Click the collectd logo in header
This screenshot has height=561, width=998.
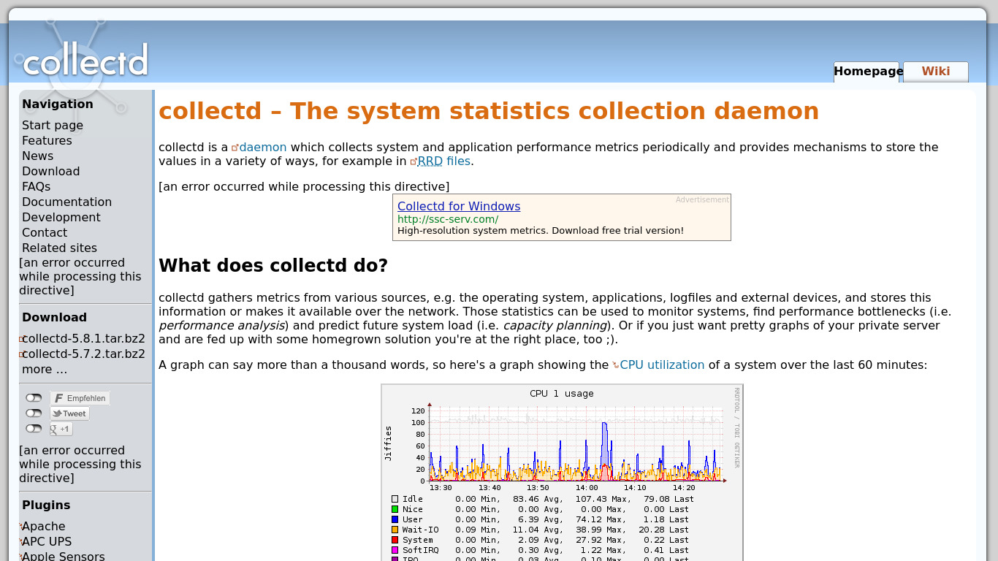(85, 61)
